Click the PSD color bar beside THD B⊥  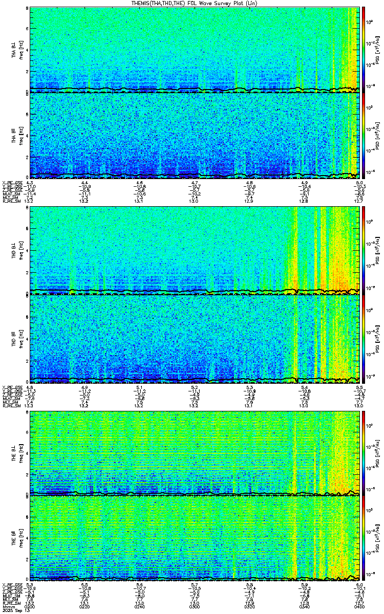click(364, 251)
